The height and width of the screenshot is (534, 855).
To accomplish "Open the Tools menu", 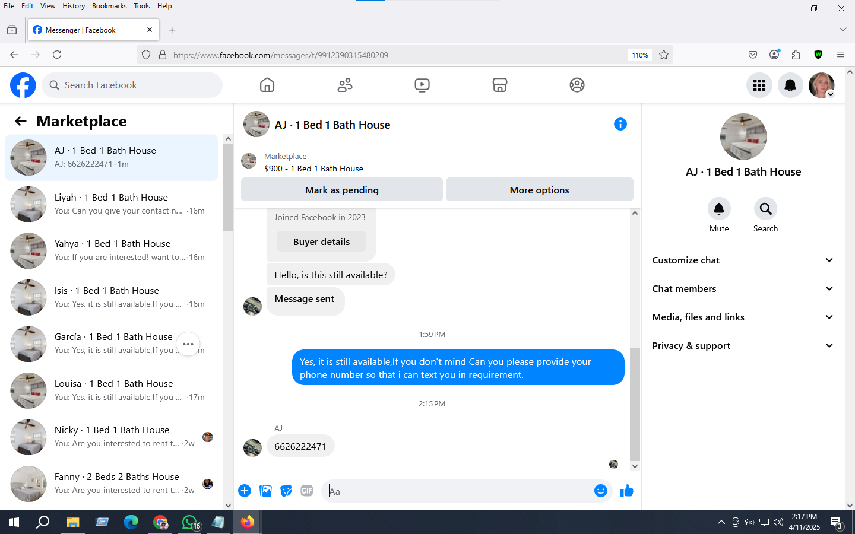I will (x=142, y=6).
